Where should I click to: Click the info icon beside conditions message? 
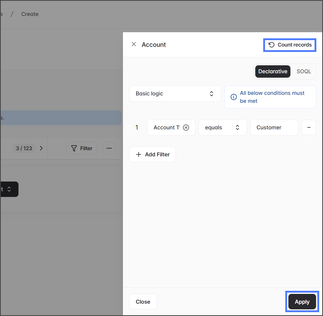[x=234, y=97]
